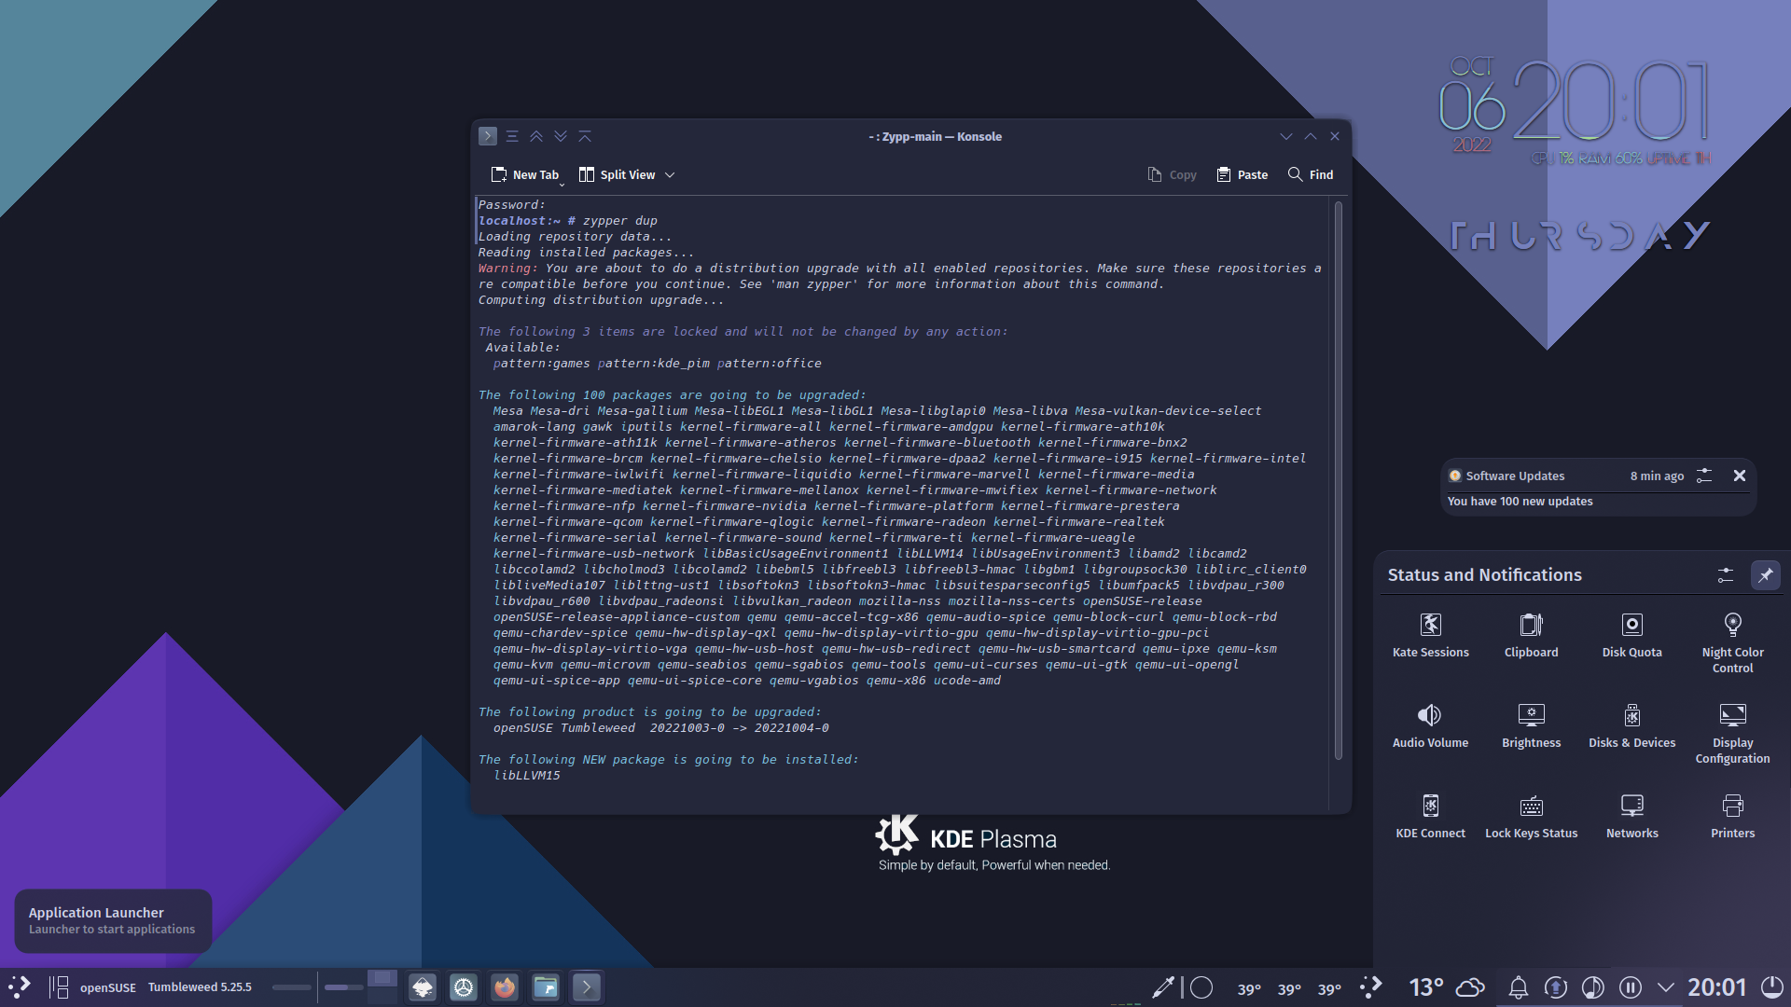Click the Copy button in the Konsole toolbar

coord(1173,174)
